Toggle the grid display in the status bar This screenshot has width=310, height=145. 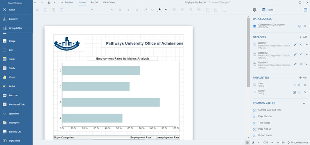(248, 142)
